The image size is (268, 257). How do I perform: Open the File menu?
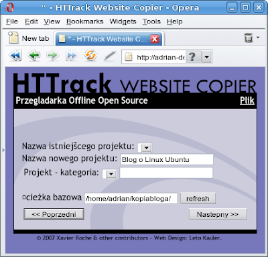12,21
